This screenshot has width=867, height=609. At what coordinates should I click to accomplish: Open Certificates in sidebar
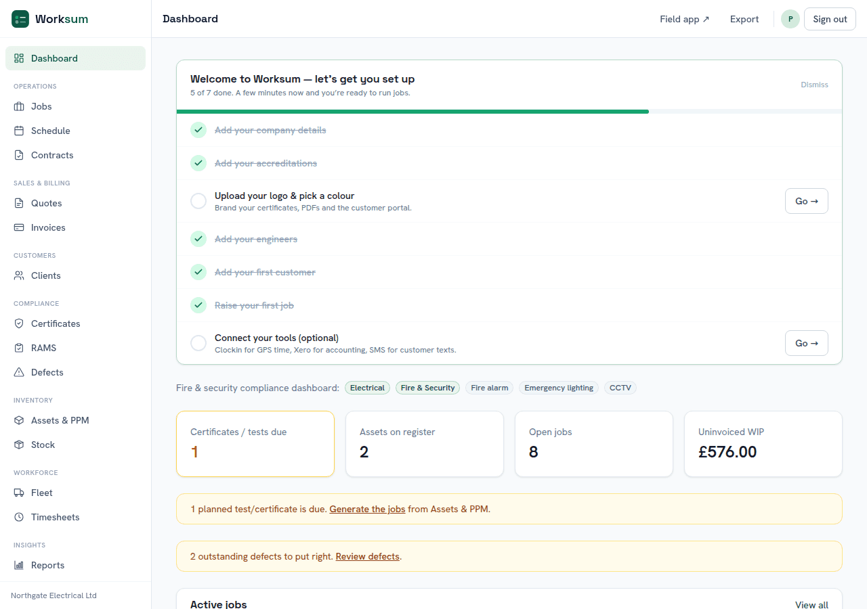click(x=75, y=323)
